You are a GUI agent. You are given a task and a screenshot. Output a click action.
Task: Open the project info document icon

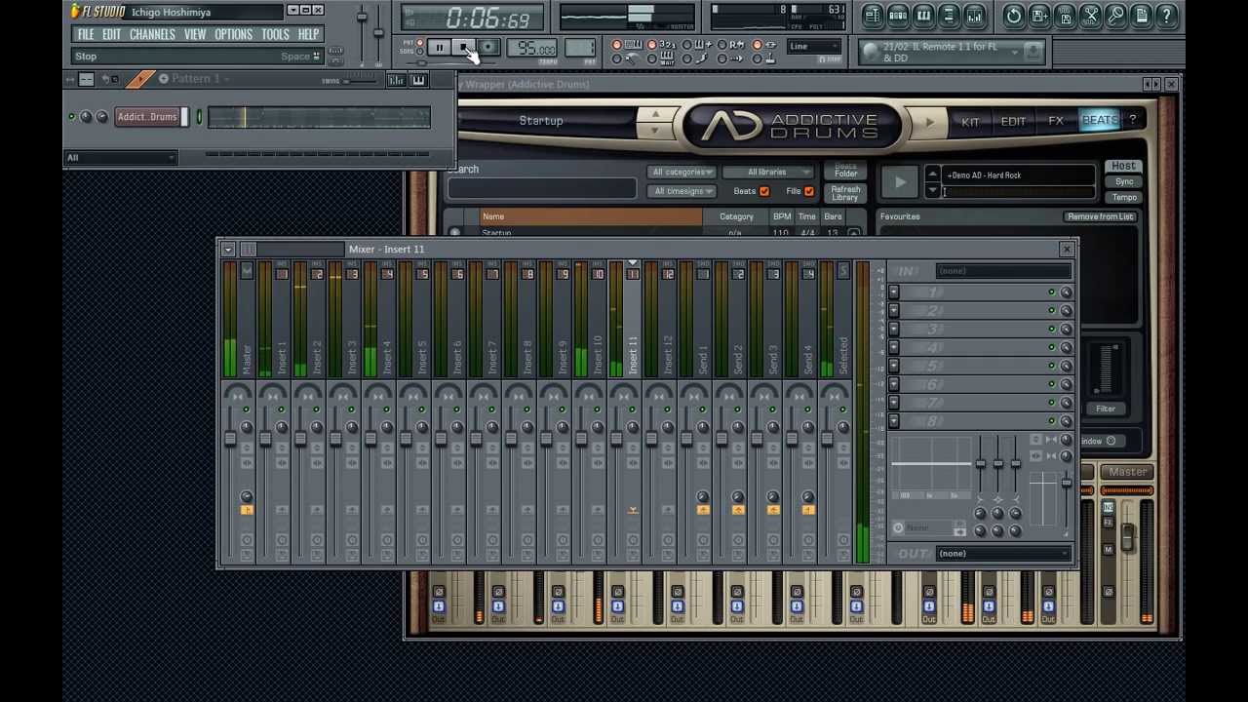click(x=1142, y=16)
